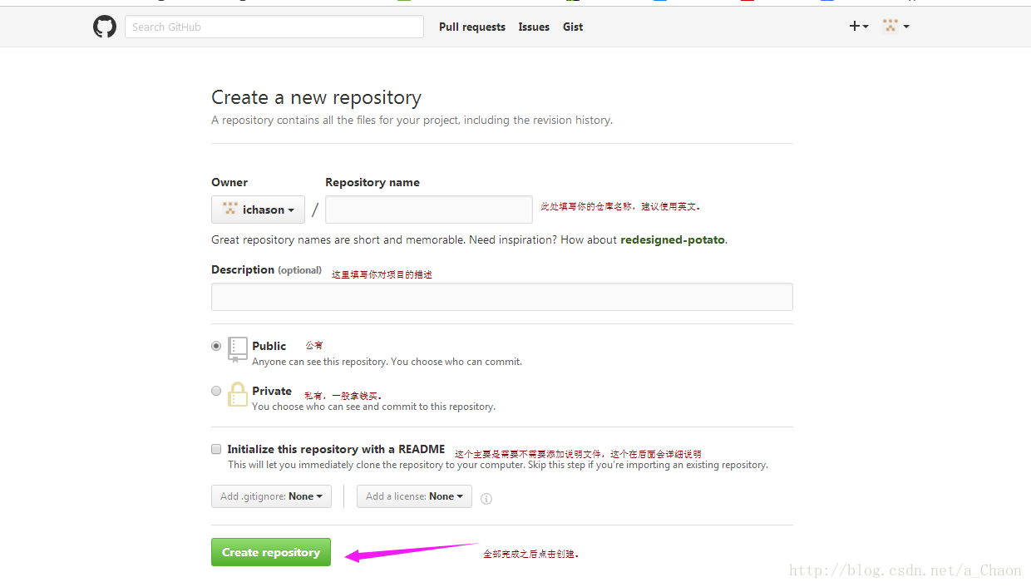Viewport: 1031px width, 587px height.
Task: Click the Public option label text
Action: pyautogui.click(x=269, y=346)
